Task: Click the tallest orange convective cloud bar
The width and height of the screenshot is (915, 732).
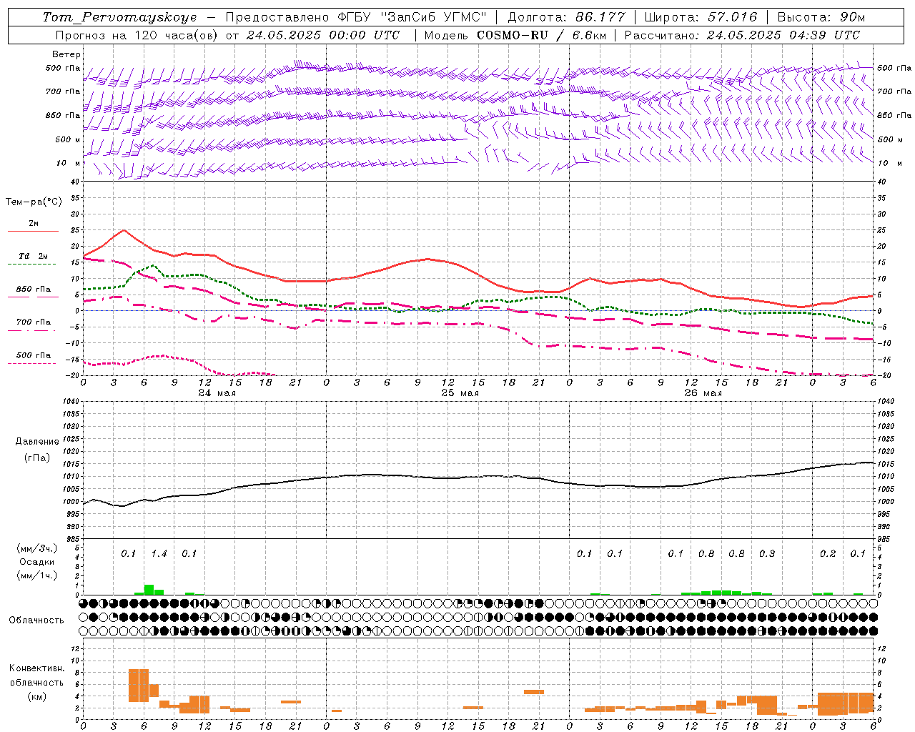Action: [x=139, y=686]
